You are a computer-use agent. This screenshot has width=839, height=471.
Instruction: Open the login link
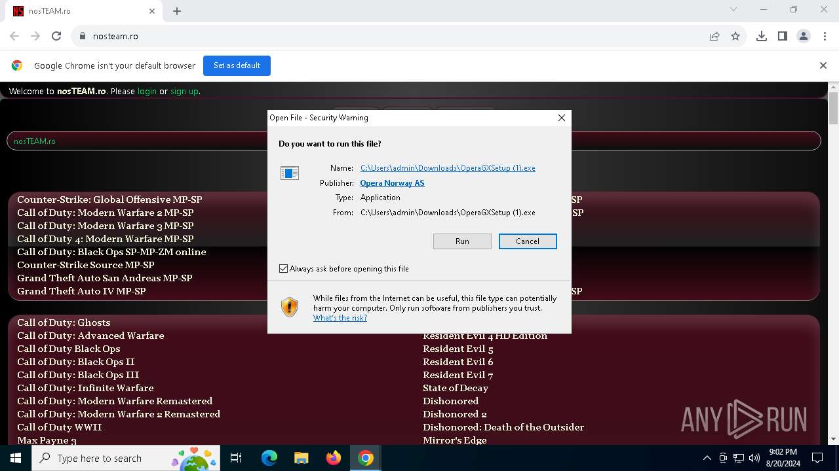coord(147,92)
